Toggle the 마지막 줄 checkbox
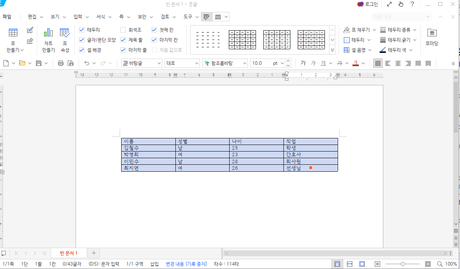Viewport: 460px width, 269px height. pyautogui.click(x=123, y=50)
